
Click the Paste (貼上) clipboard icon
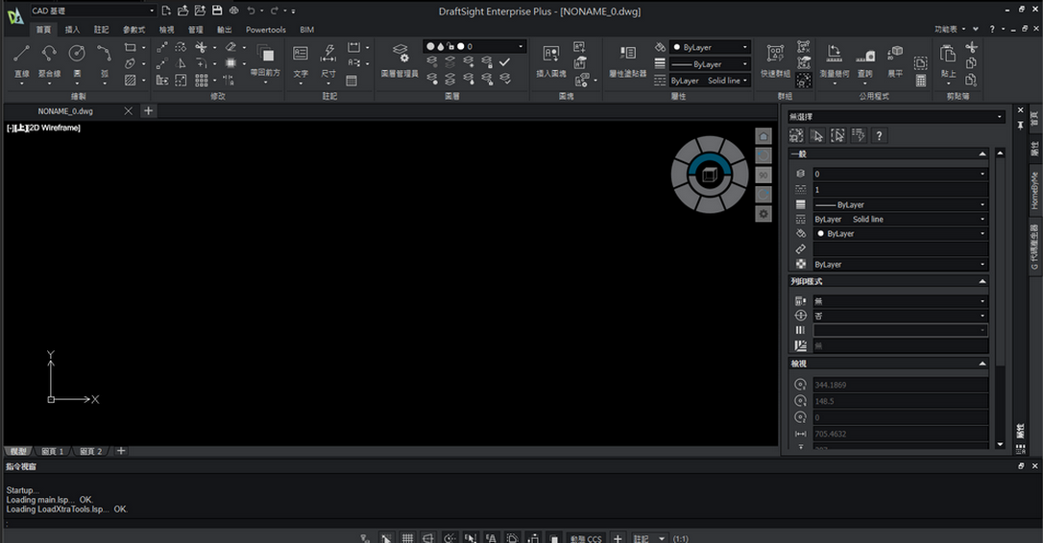[948, 59]
